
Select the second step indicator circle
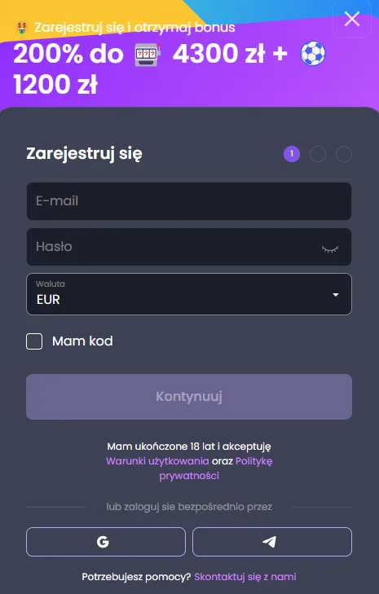pyautogui.click(x=318, y=154)
